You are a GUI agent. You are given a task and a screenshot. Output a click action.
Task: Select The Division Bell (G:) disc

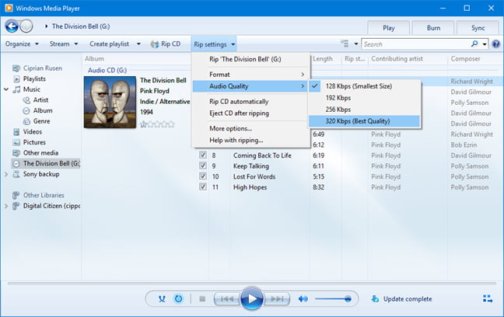pyautogui.click(x=46, y=163)
